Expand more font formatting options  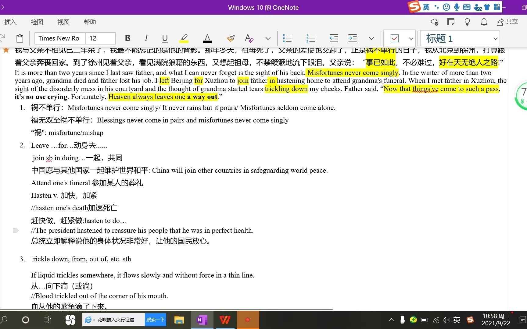[268, 38]
